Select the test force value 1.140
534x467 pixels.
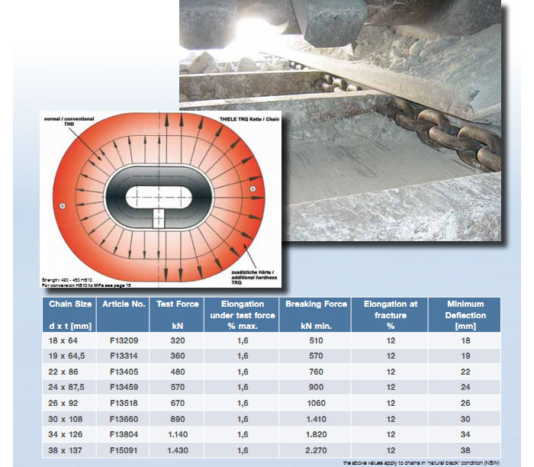(177, 434)
